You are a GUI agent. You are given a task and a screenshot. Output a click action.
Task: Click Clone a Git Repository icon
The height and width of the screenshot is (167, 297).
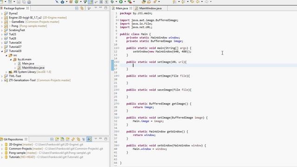(62, 139)
